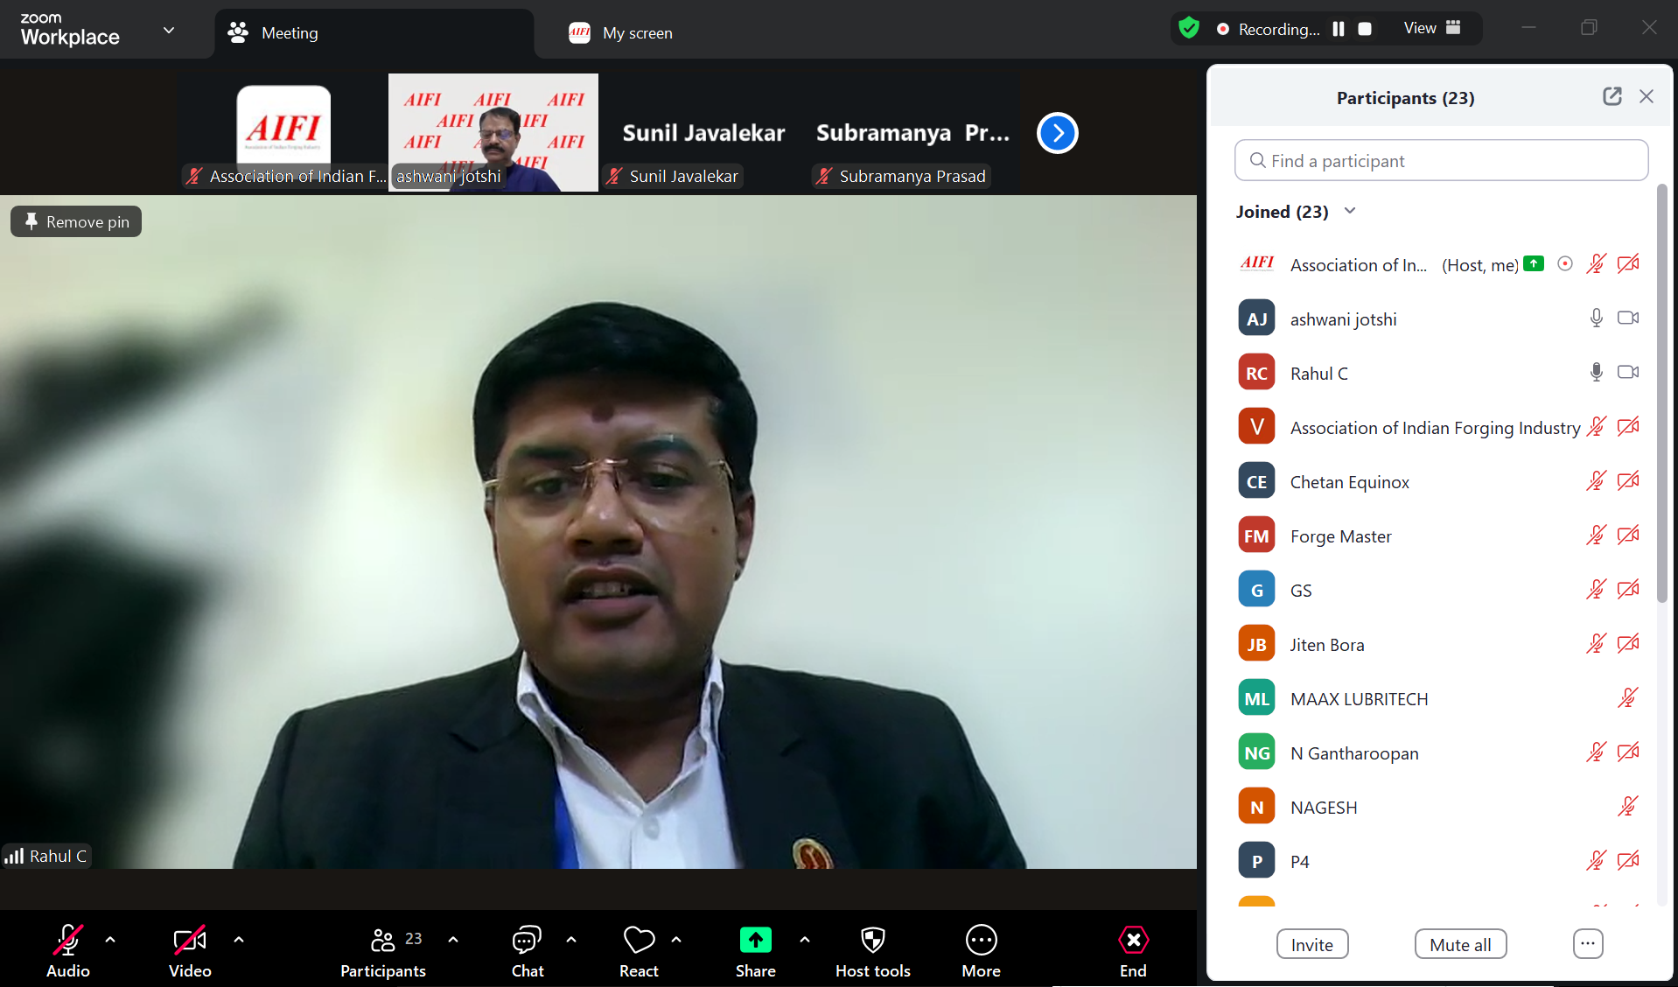Click the End meeting icon
The height and width of the screenshot is (987, 1678).
[x=1133, y=941]
